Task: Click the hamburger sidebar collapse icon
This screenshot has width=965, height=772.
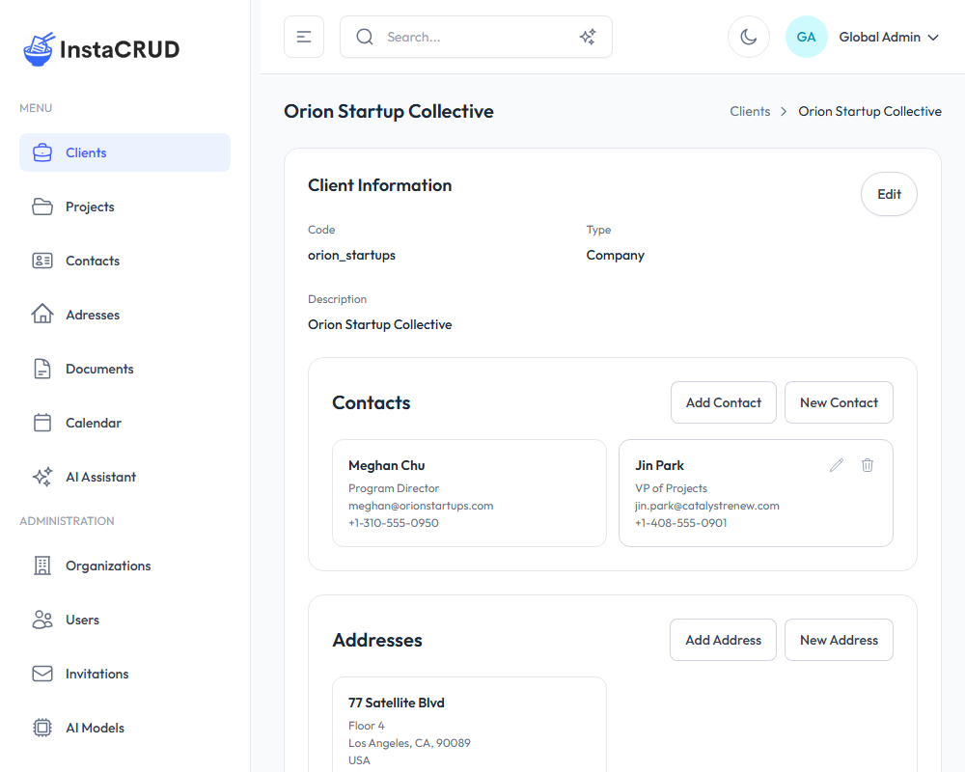Action: point(304,37)
